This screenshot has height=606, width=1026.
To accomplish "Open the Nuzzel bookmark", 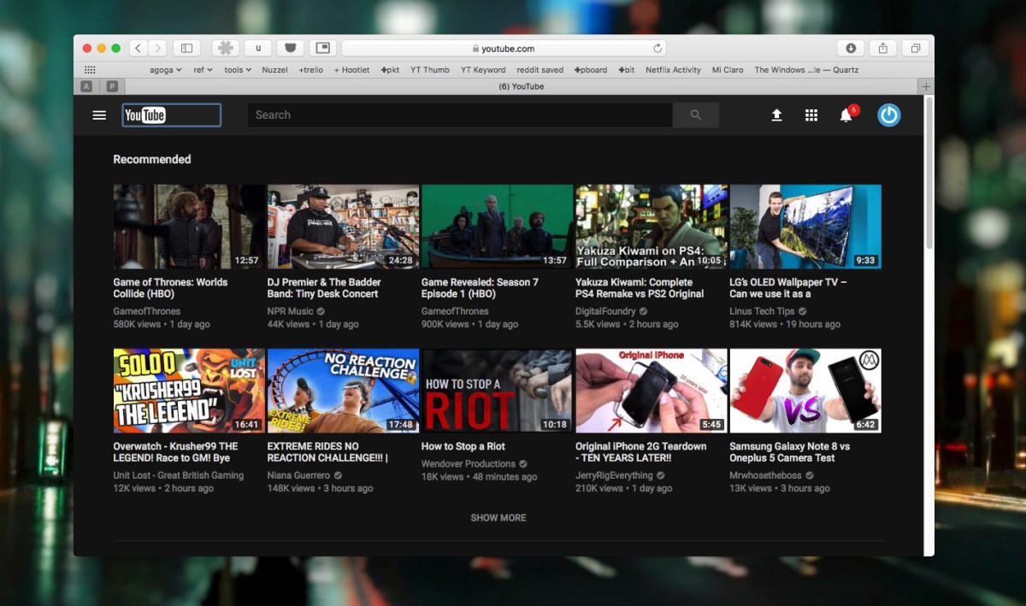I will click(274, 70).
